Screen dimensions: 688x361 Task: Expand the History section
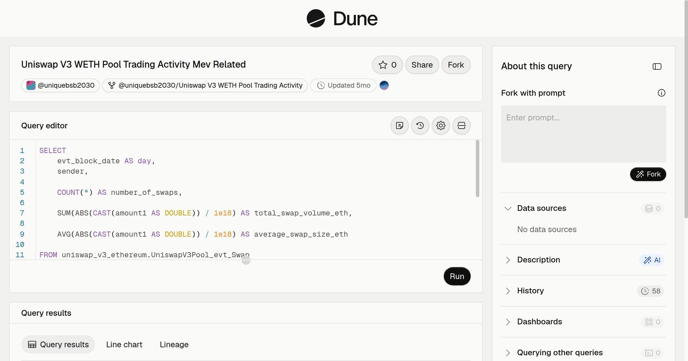(508, 291)
